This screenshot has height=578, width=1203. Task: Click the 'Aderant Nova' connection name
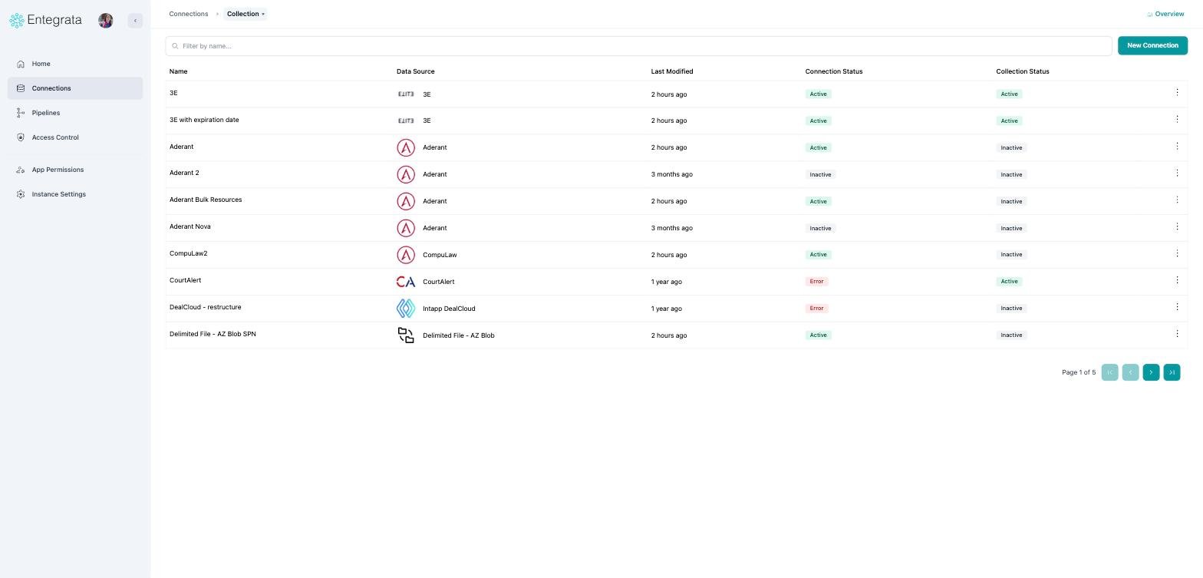coord(190,226)
